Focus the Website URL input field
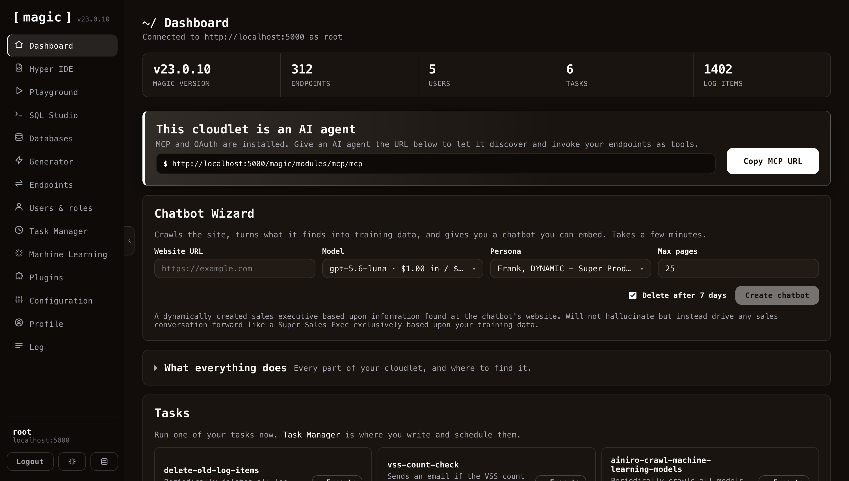This screenshot has width=849, height=481. [x=235, y=268]
